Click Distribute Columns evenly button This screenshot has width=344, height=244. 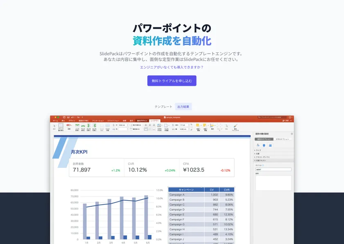[x=135, y=129]
